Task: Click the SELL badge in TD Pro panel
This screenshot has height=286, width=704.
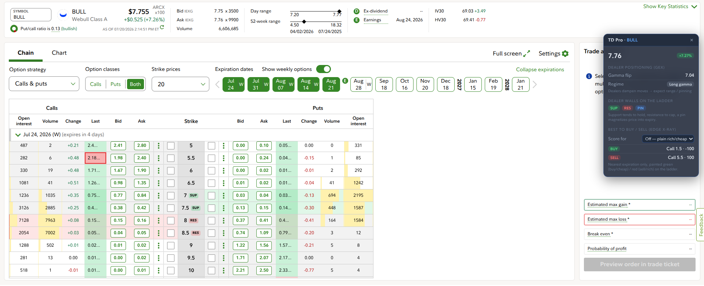Action: pyautogui.click(x=614, y=158)
